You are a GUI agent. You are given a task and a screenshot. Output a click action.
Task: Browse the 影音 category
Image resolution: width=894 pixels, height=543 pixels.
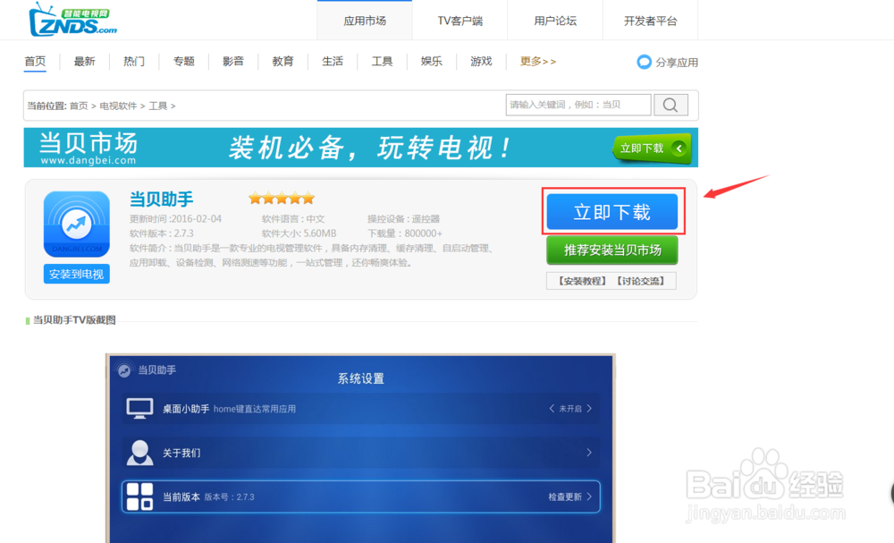click(233, 62)
